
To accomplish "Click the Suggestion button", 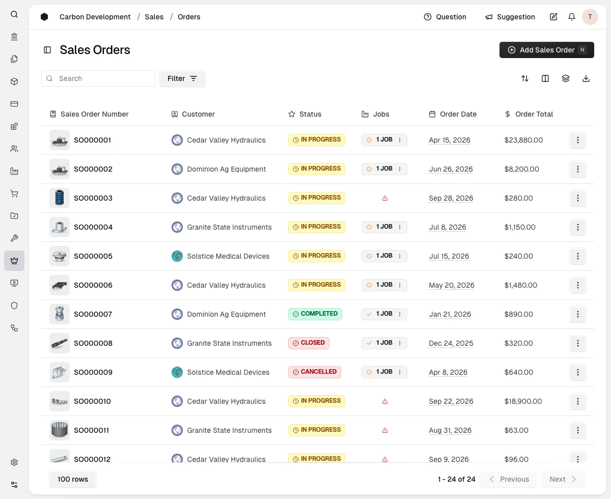I will coord(510,17).
